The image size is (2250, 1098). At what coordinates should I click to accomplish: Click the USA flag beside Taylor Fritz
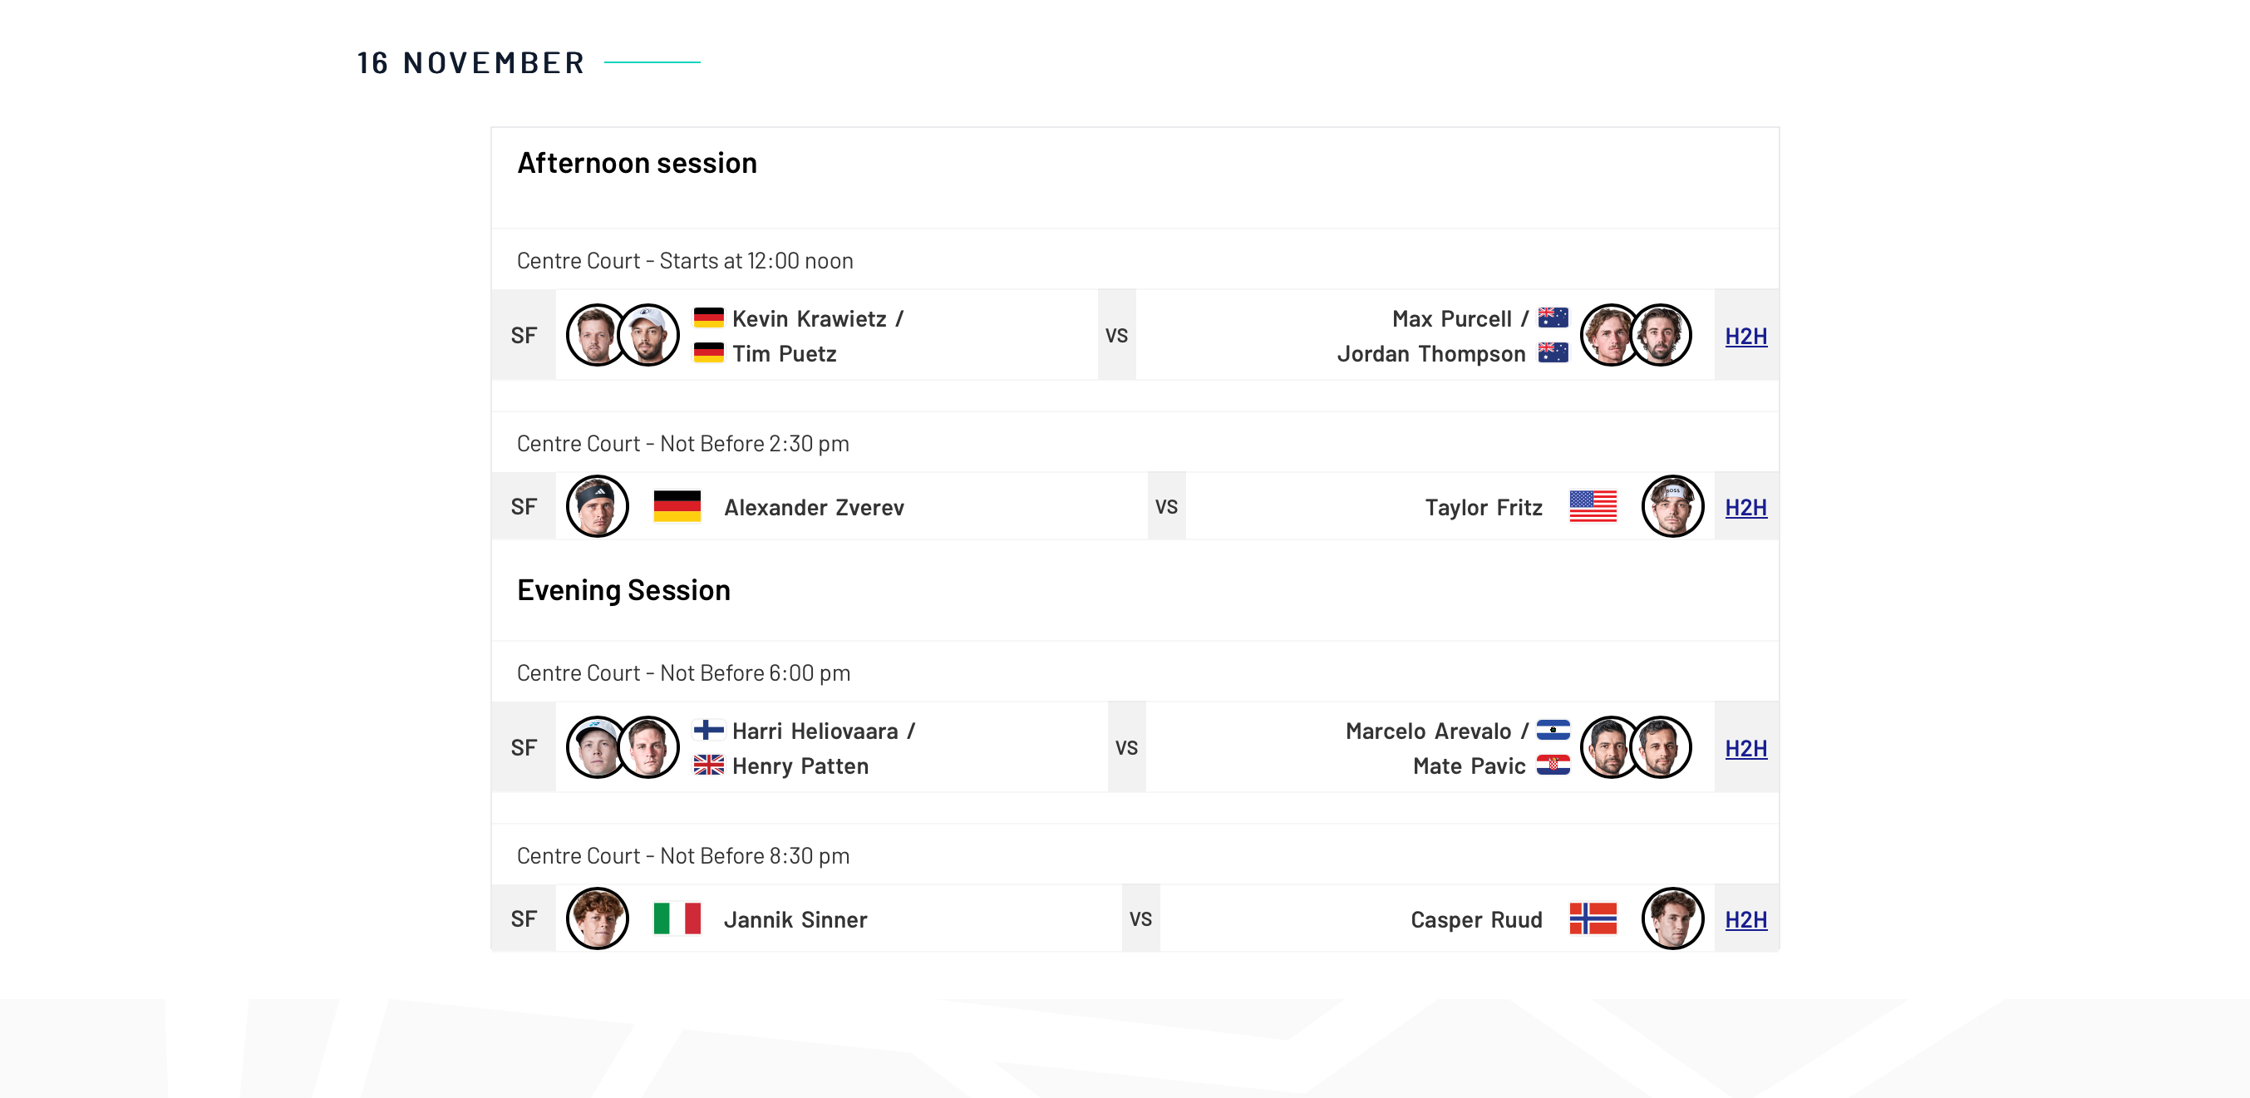point(1593,507)
